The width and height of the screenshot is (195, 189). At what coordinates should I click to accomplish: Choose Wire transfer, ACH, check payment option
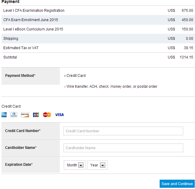pos(65,87)
